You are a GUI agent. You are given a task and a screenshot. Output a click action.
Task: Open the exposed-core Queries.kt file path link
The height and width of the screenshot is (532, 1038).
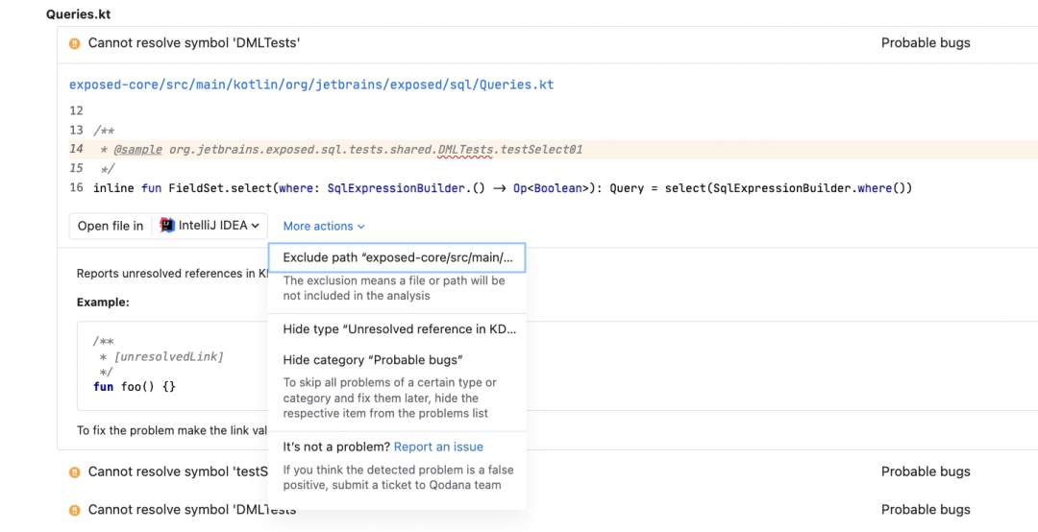point(311,85)
